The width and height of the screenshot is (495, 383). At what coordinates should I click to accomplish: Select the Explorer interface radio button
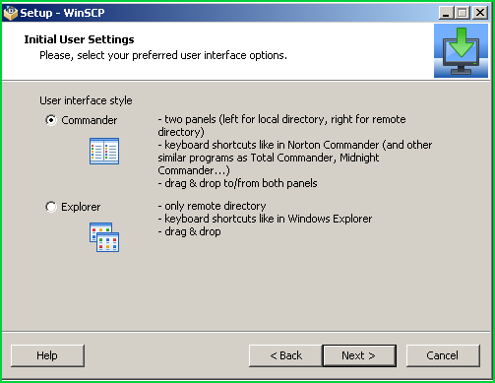(51, 207)
